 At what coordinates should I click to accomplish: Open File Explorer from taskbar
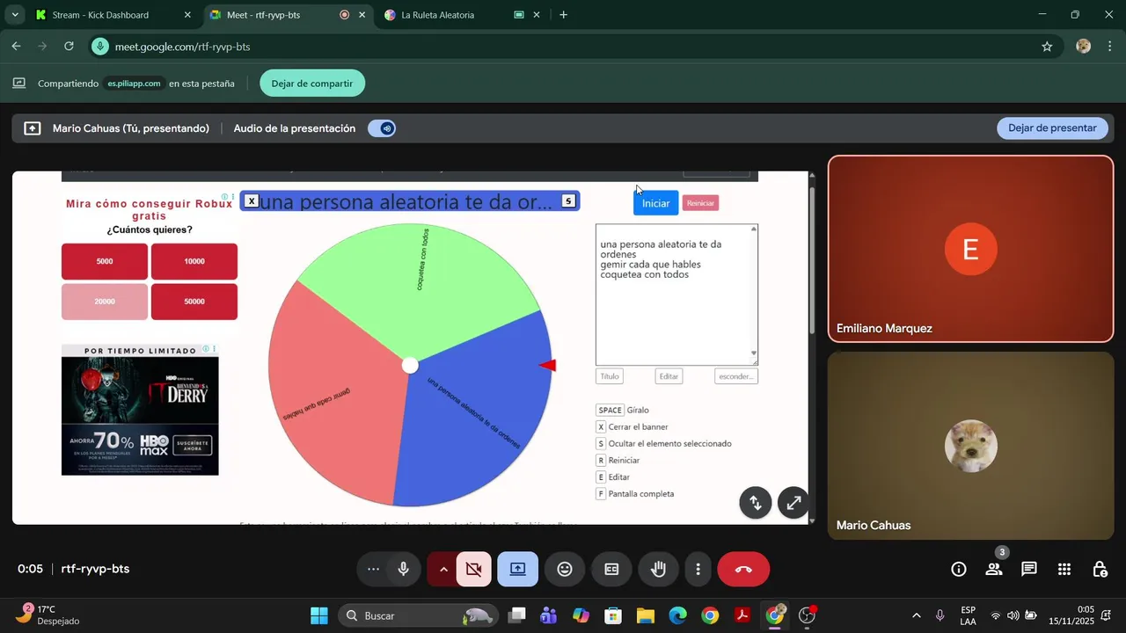point(646,615)
